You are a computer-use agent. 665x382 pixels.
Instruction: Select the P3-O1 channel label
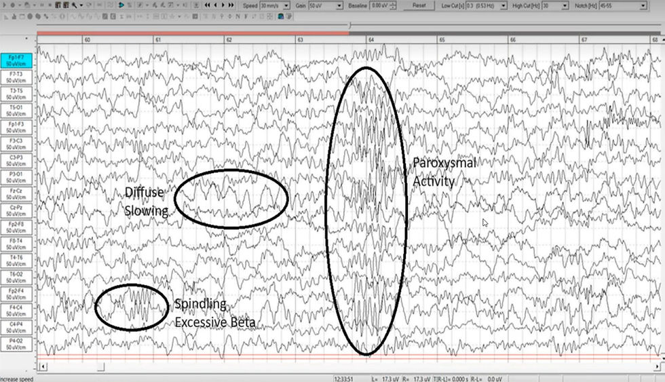16,177
